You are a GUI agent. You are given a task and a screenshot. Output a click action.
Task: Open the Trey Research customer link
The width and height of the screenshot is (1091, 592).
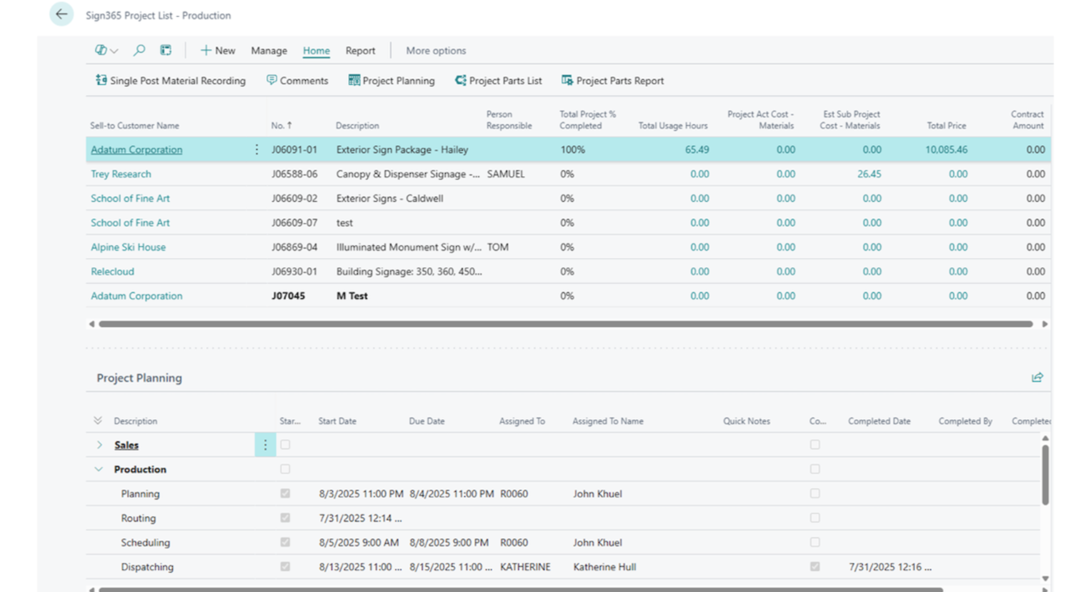[x=121, y=174]
